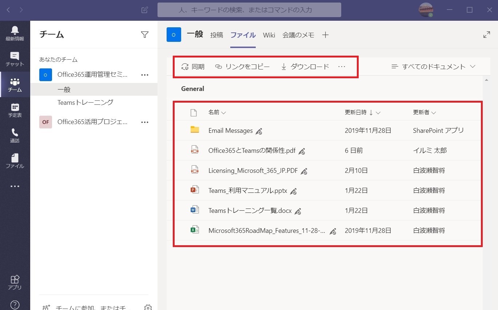
Task: Open the Calendar (予定表) sidebar icon
Action: pyautogui.click(x=15, y=110)
